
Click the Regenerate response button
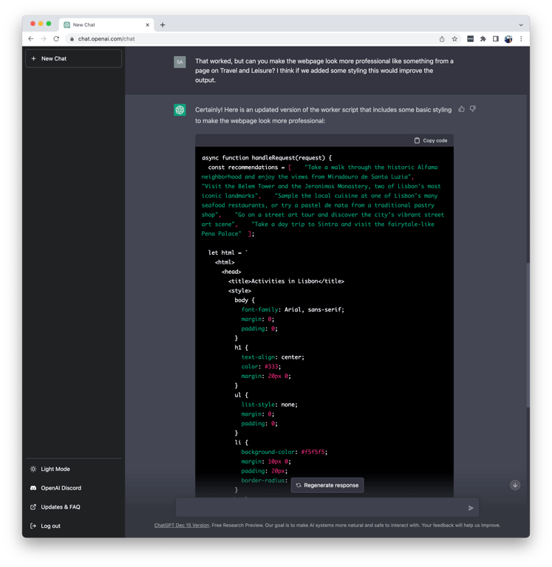pyautogui.click(x=327, y=485)
